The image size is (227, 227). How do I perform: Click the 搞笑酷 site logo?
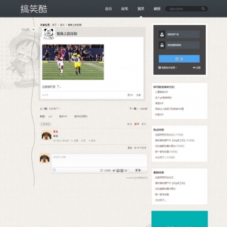pyautogui.click(x=34, y=9)
